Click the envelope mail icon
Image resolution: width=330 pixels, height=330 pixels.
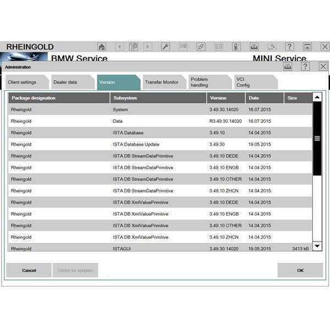click(219, 47)
